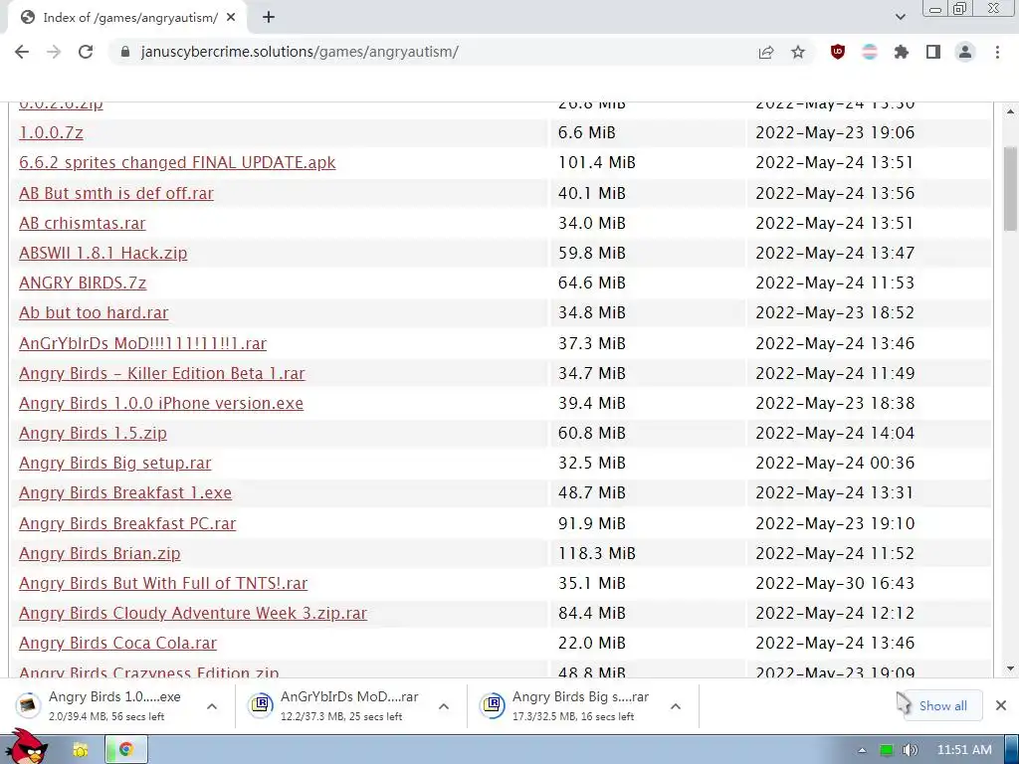This screenshot has height=764, width=1019.
Task: Close the Index of /games/angryautism/ tab
Action: 231,18
